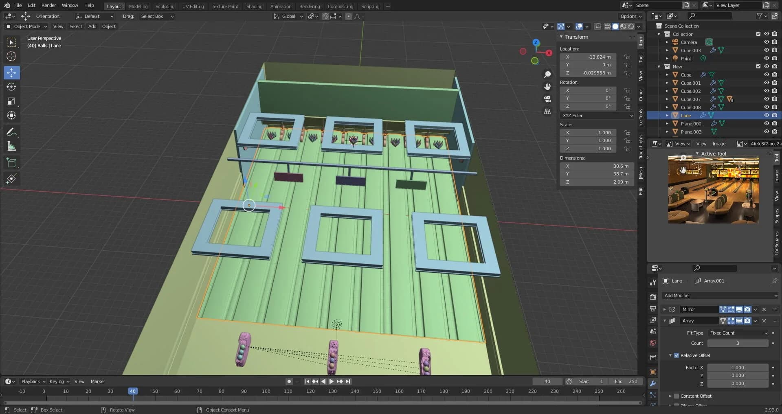Click the array Count value field

pos(737,343)
